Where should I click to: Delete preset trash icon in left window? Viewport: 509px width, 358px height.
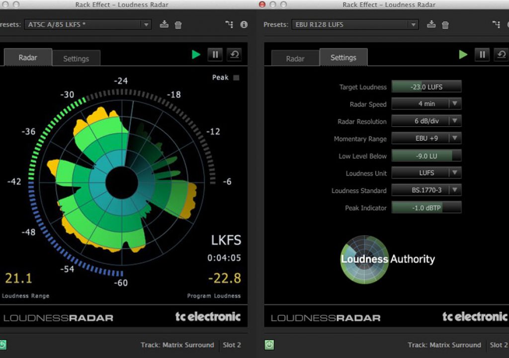pyautogui.click(x=178, y=25)
